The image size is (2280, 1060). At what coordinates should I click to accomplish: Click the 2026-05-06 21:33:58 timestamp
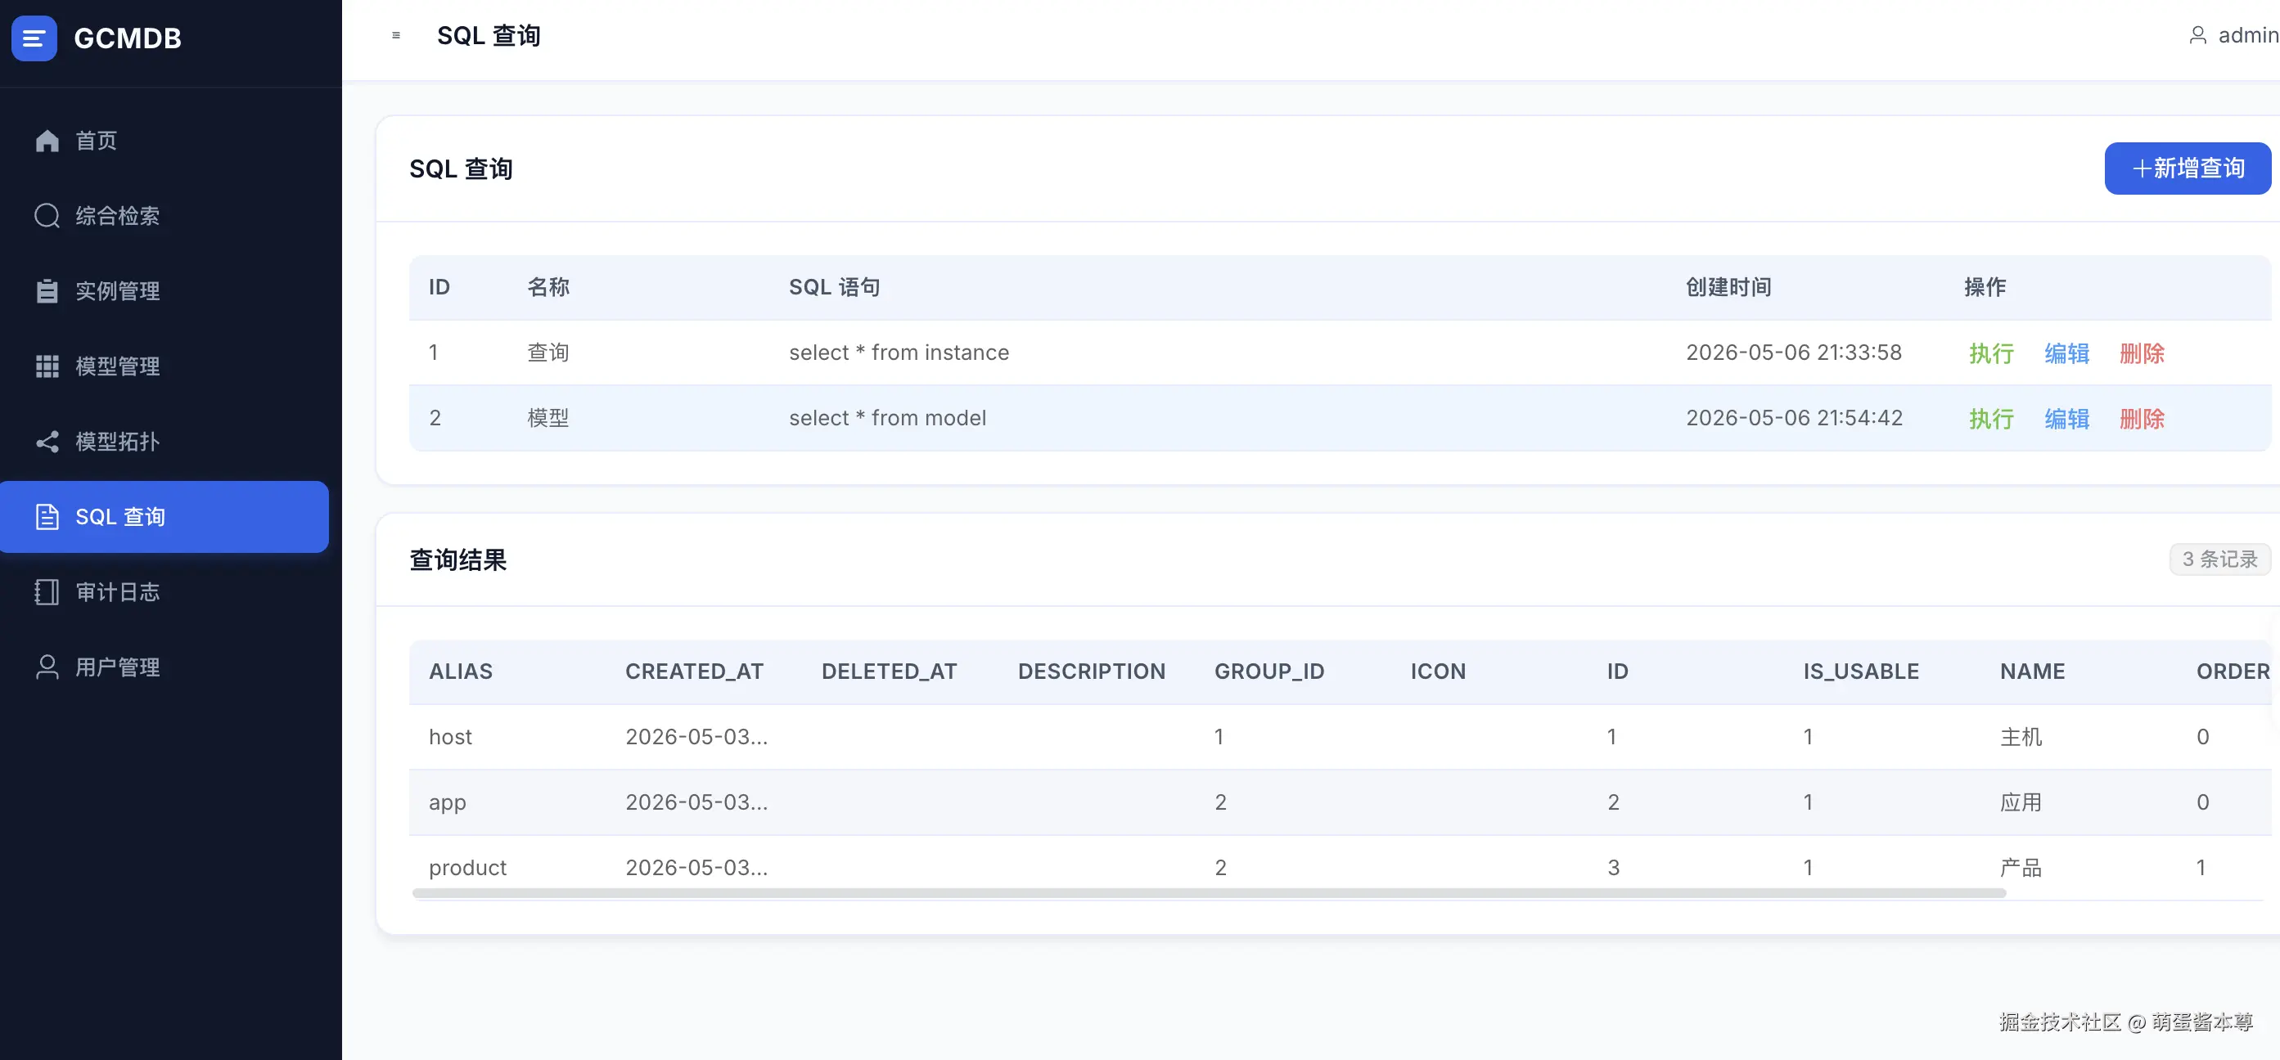[1793, 353]
